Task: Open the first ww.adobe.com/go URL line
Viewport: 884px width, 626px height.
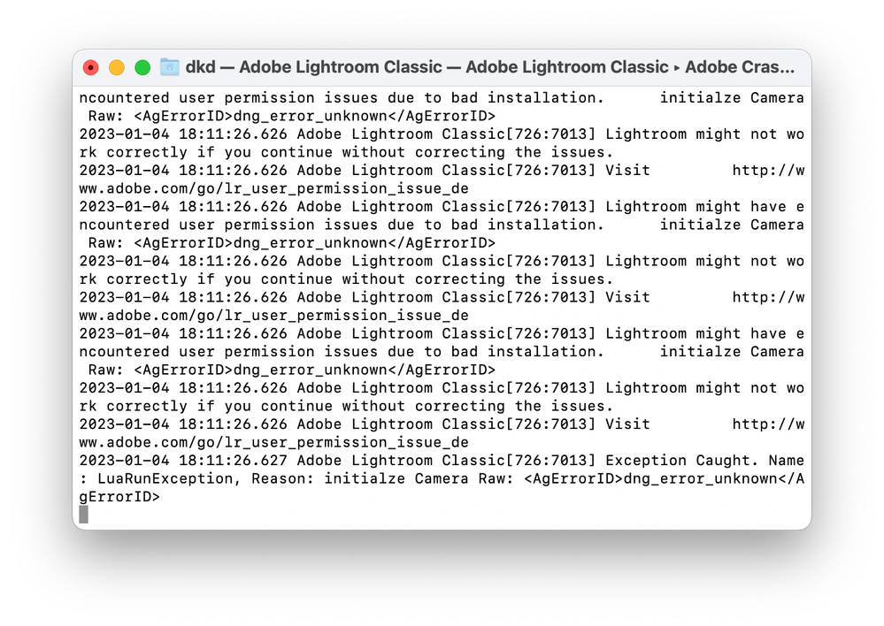Action: click(274, 188)
